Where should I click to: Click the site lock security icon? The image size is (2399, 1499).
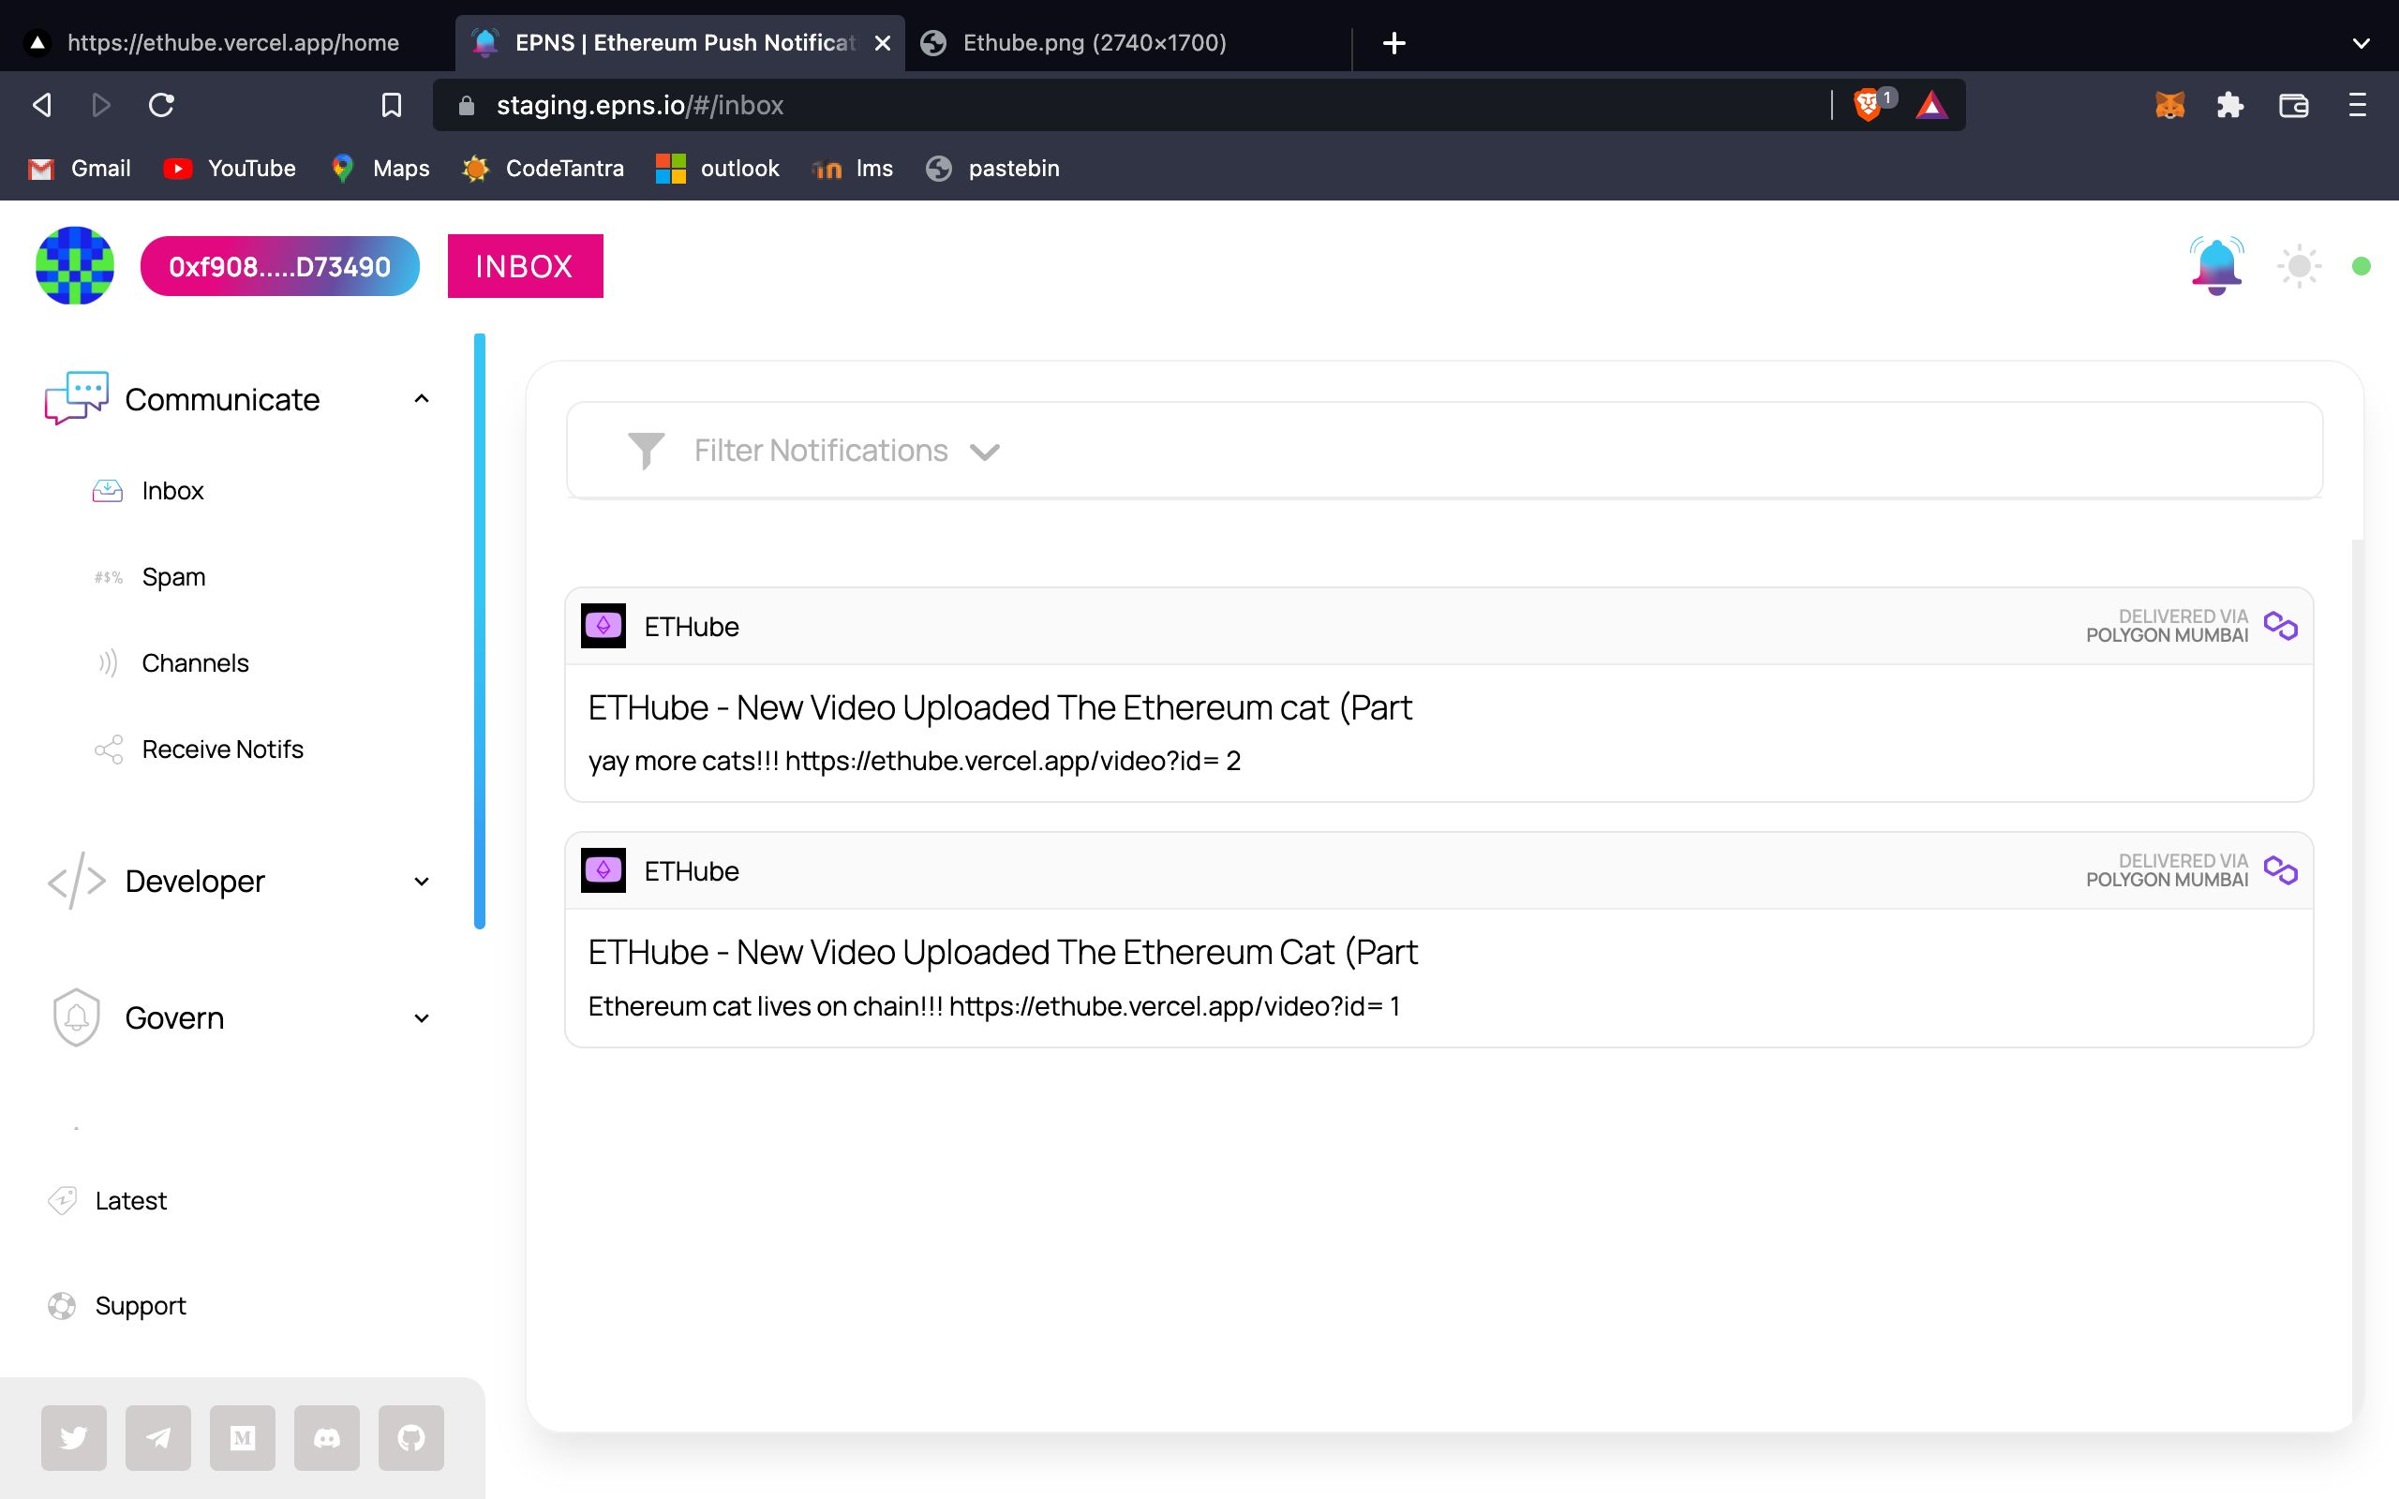[x=466, y=105]
